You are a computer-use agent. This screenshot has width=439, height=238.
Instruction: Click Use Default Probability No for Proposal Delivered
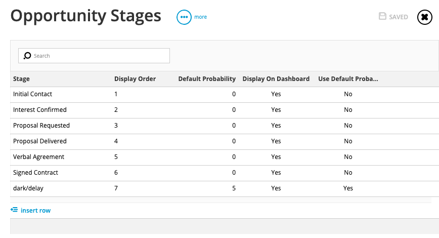point(348,141)
